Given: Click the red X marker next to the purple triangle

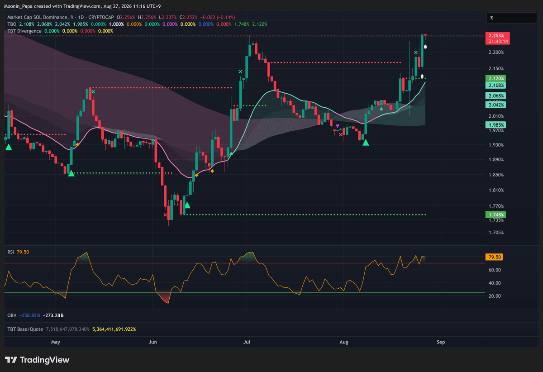Looking at the screenshot, I should tap(341, 134).
